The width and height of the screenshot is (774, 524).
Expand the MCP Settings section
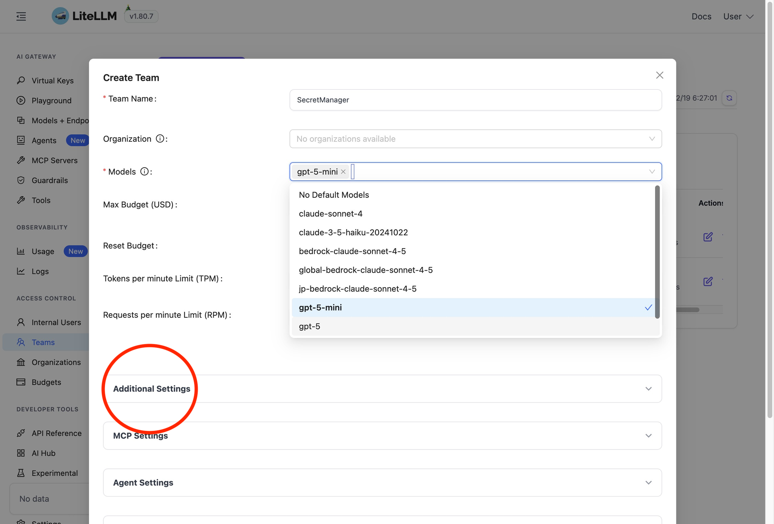(x=382, y=436)
